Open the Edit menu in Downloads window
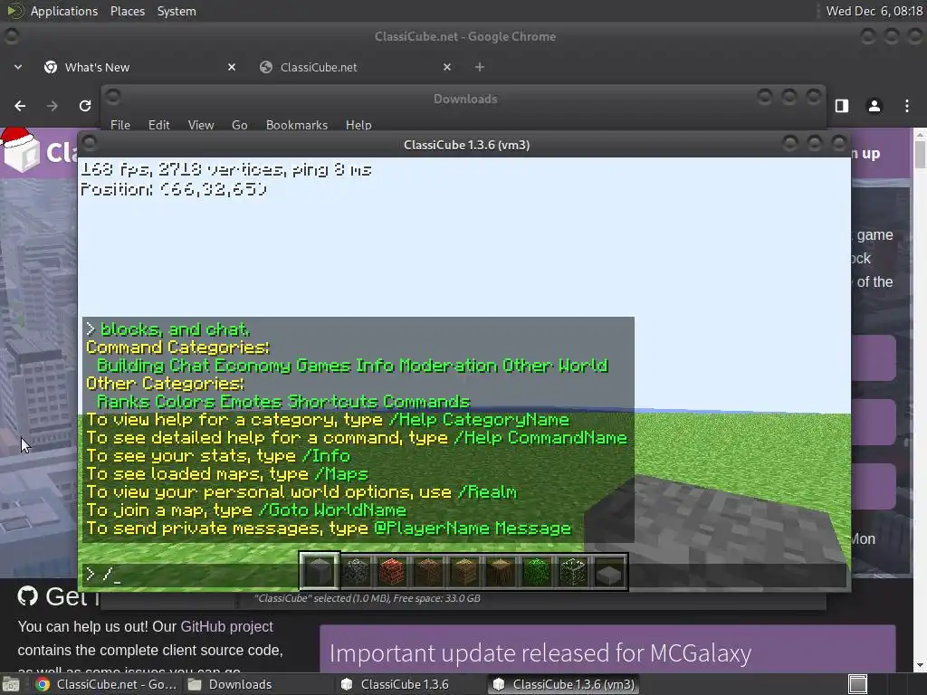 pos(158,125)
